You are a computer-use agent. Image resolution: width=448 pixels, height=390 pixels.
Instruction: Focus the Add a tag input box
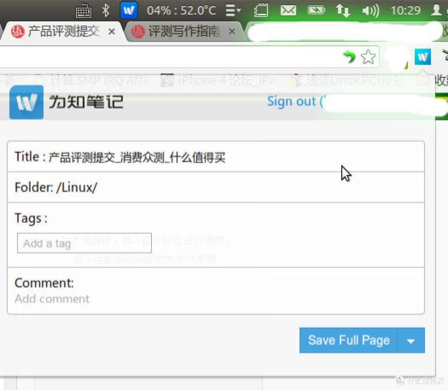(x=84, y=243)
